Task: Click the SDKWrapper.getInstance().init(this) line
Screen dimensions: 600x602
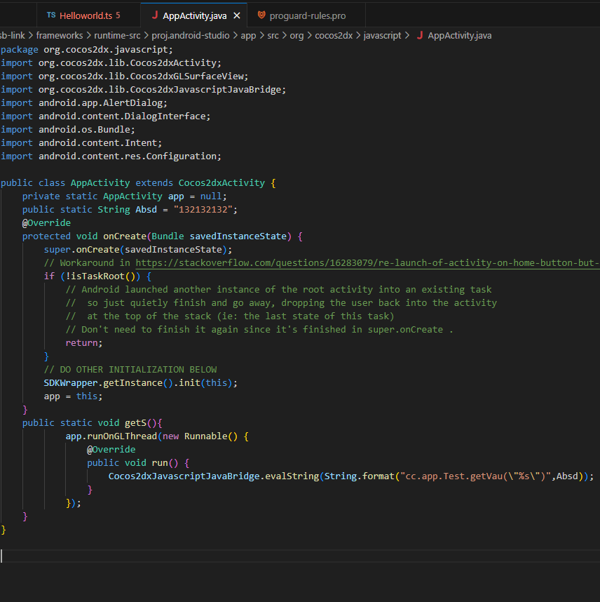Action: click(140, 383)
